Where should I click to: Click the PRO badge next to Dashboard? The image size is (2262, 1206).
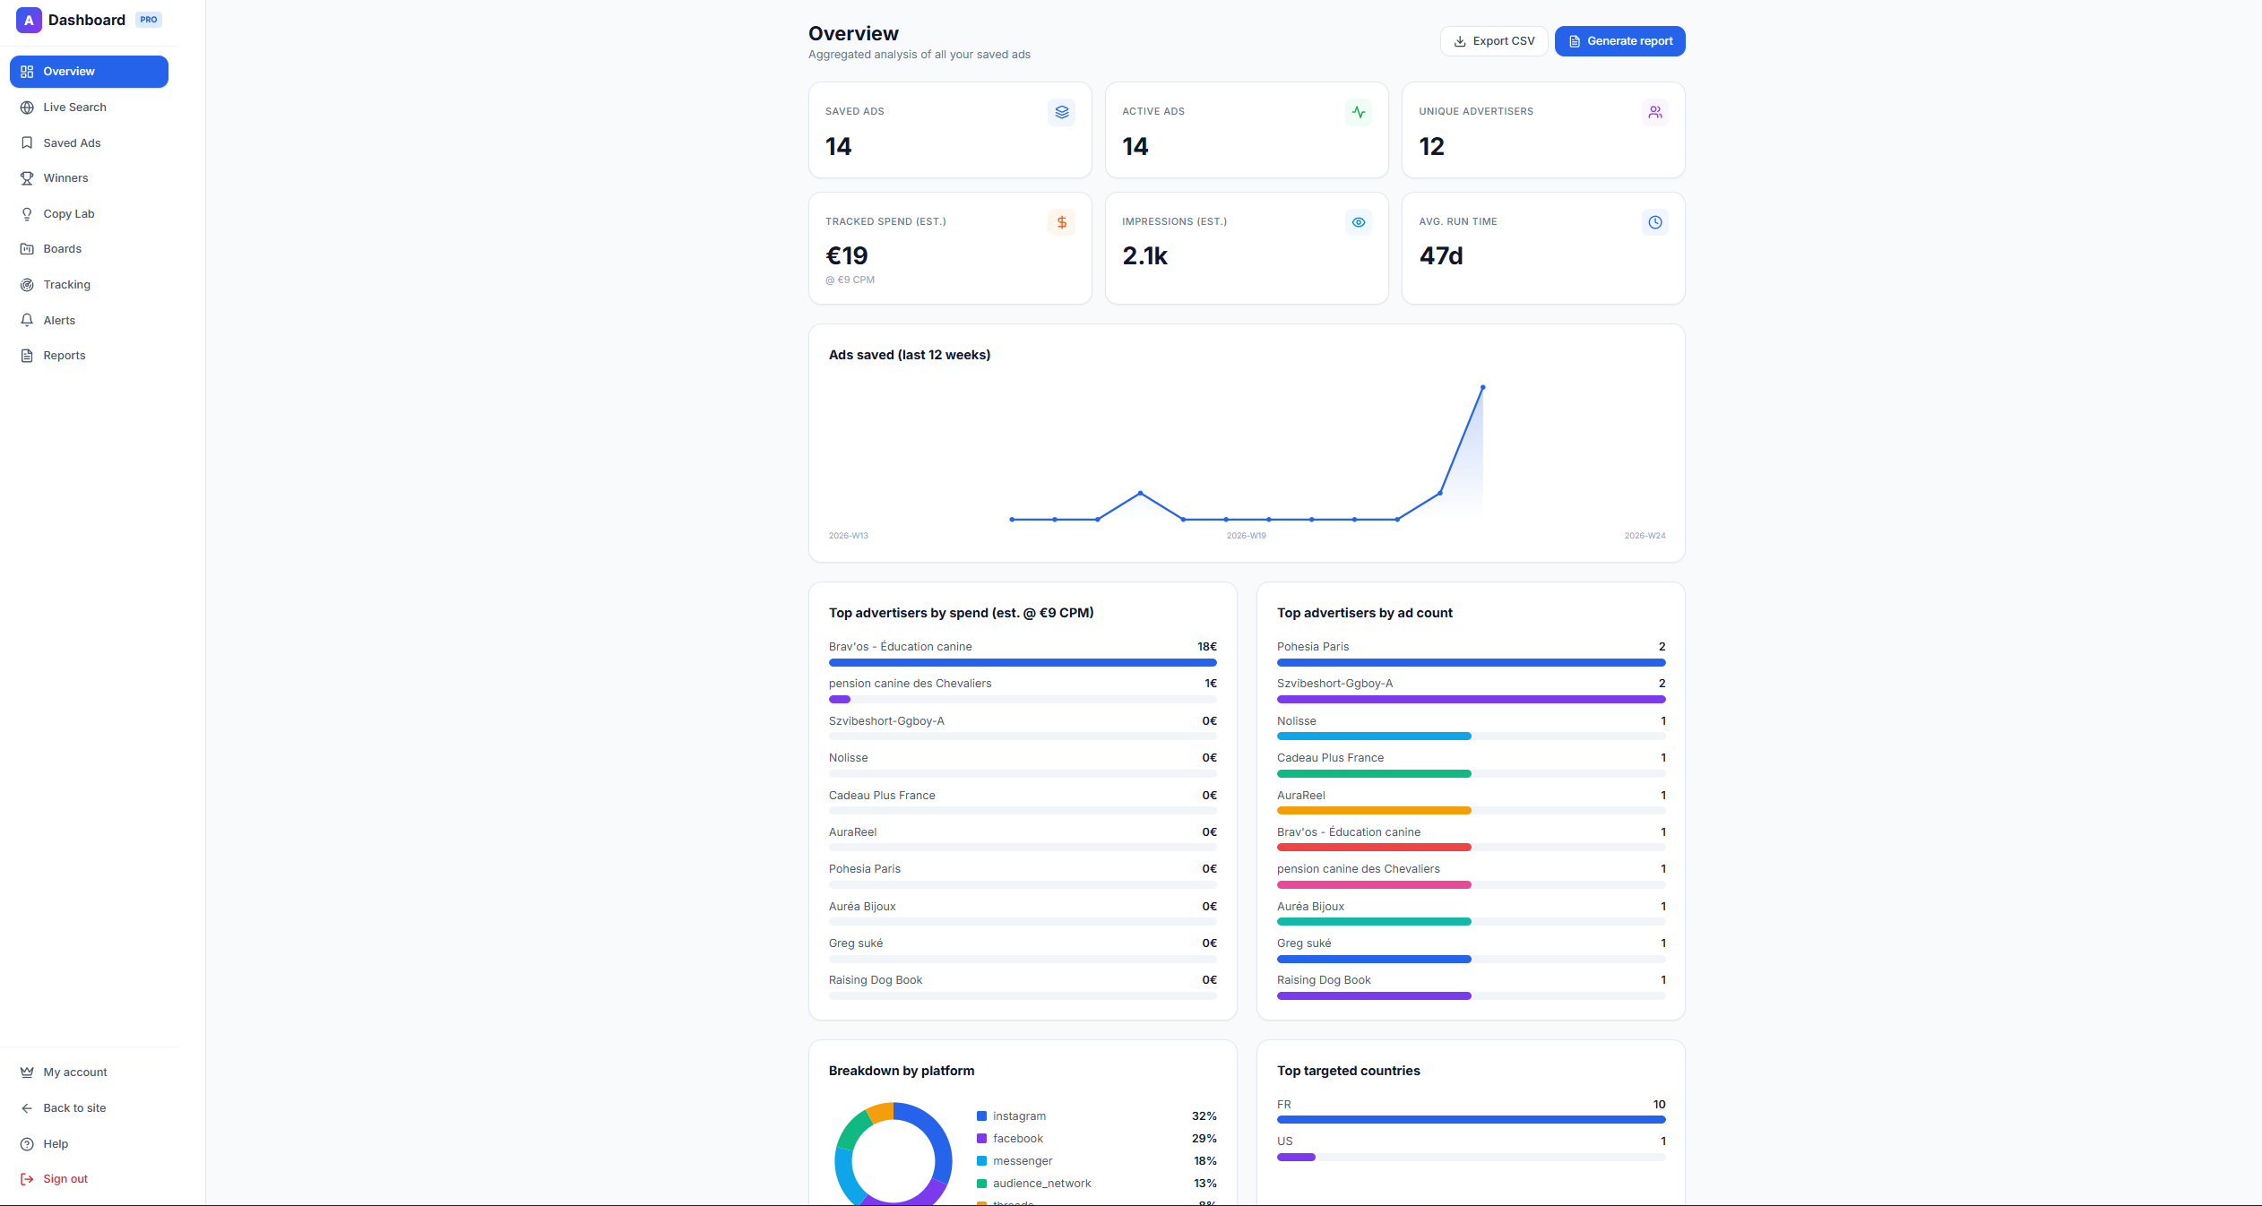pyautogui.click(x=149, y=20)
